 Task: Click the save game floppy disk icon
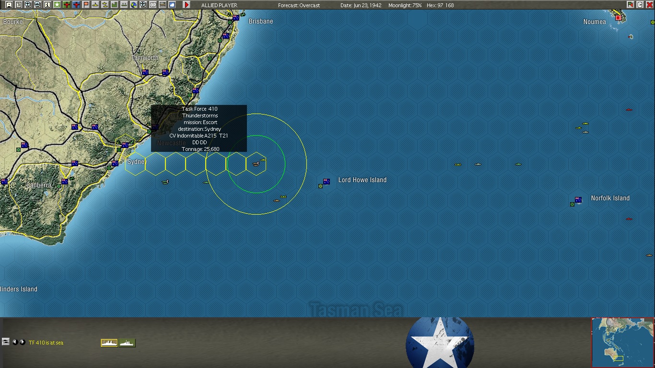[x=9, y=5]
